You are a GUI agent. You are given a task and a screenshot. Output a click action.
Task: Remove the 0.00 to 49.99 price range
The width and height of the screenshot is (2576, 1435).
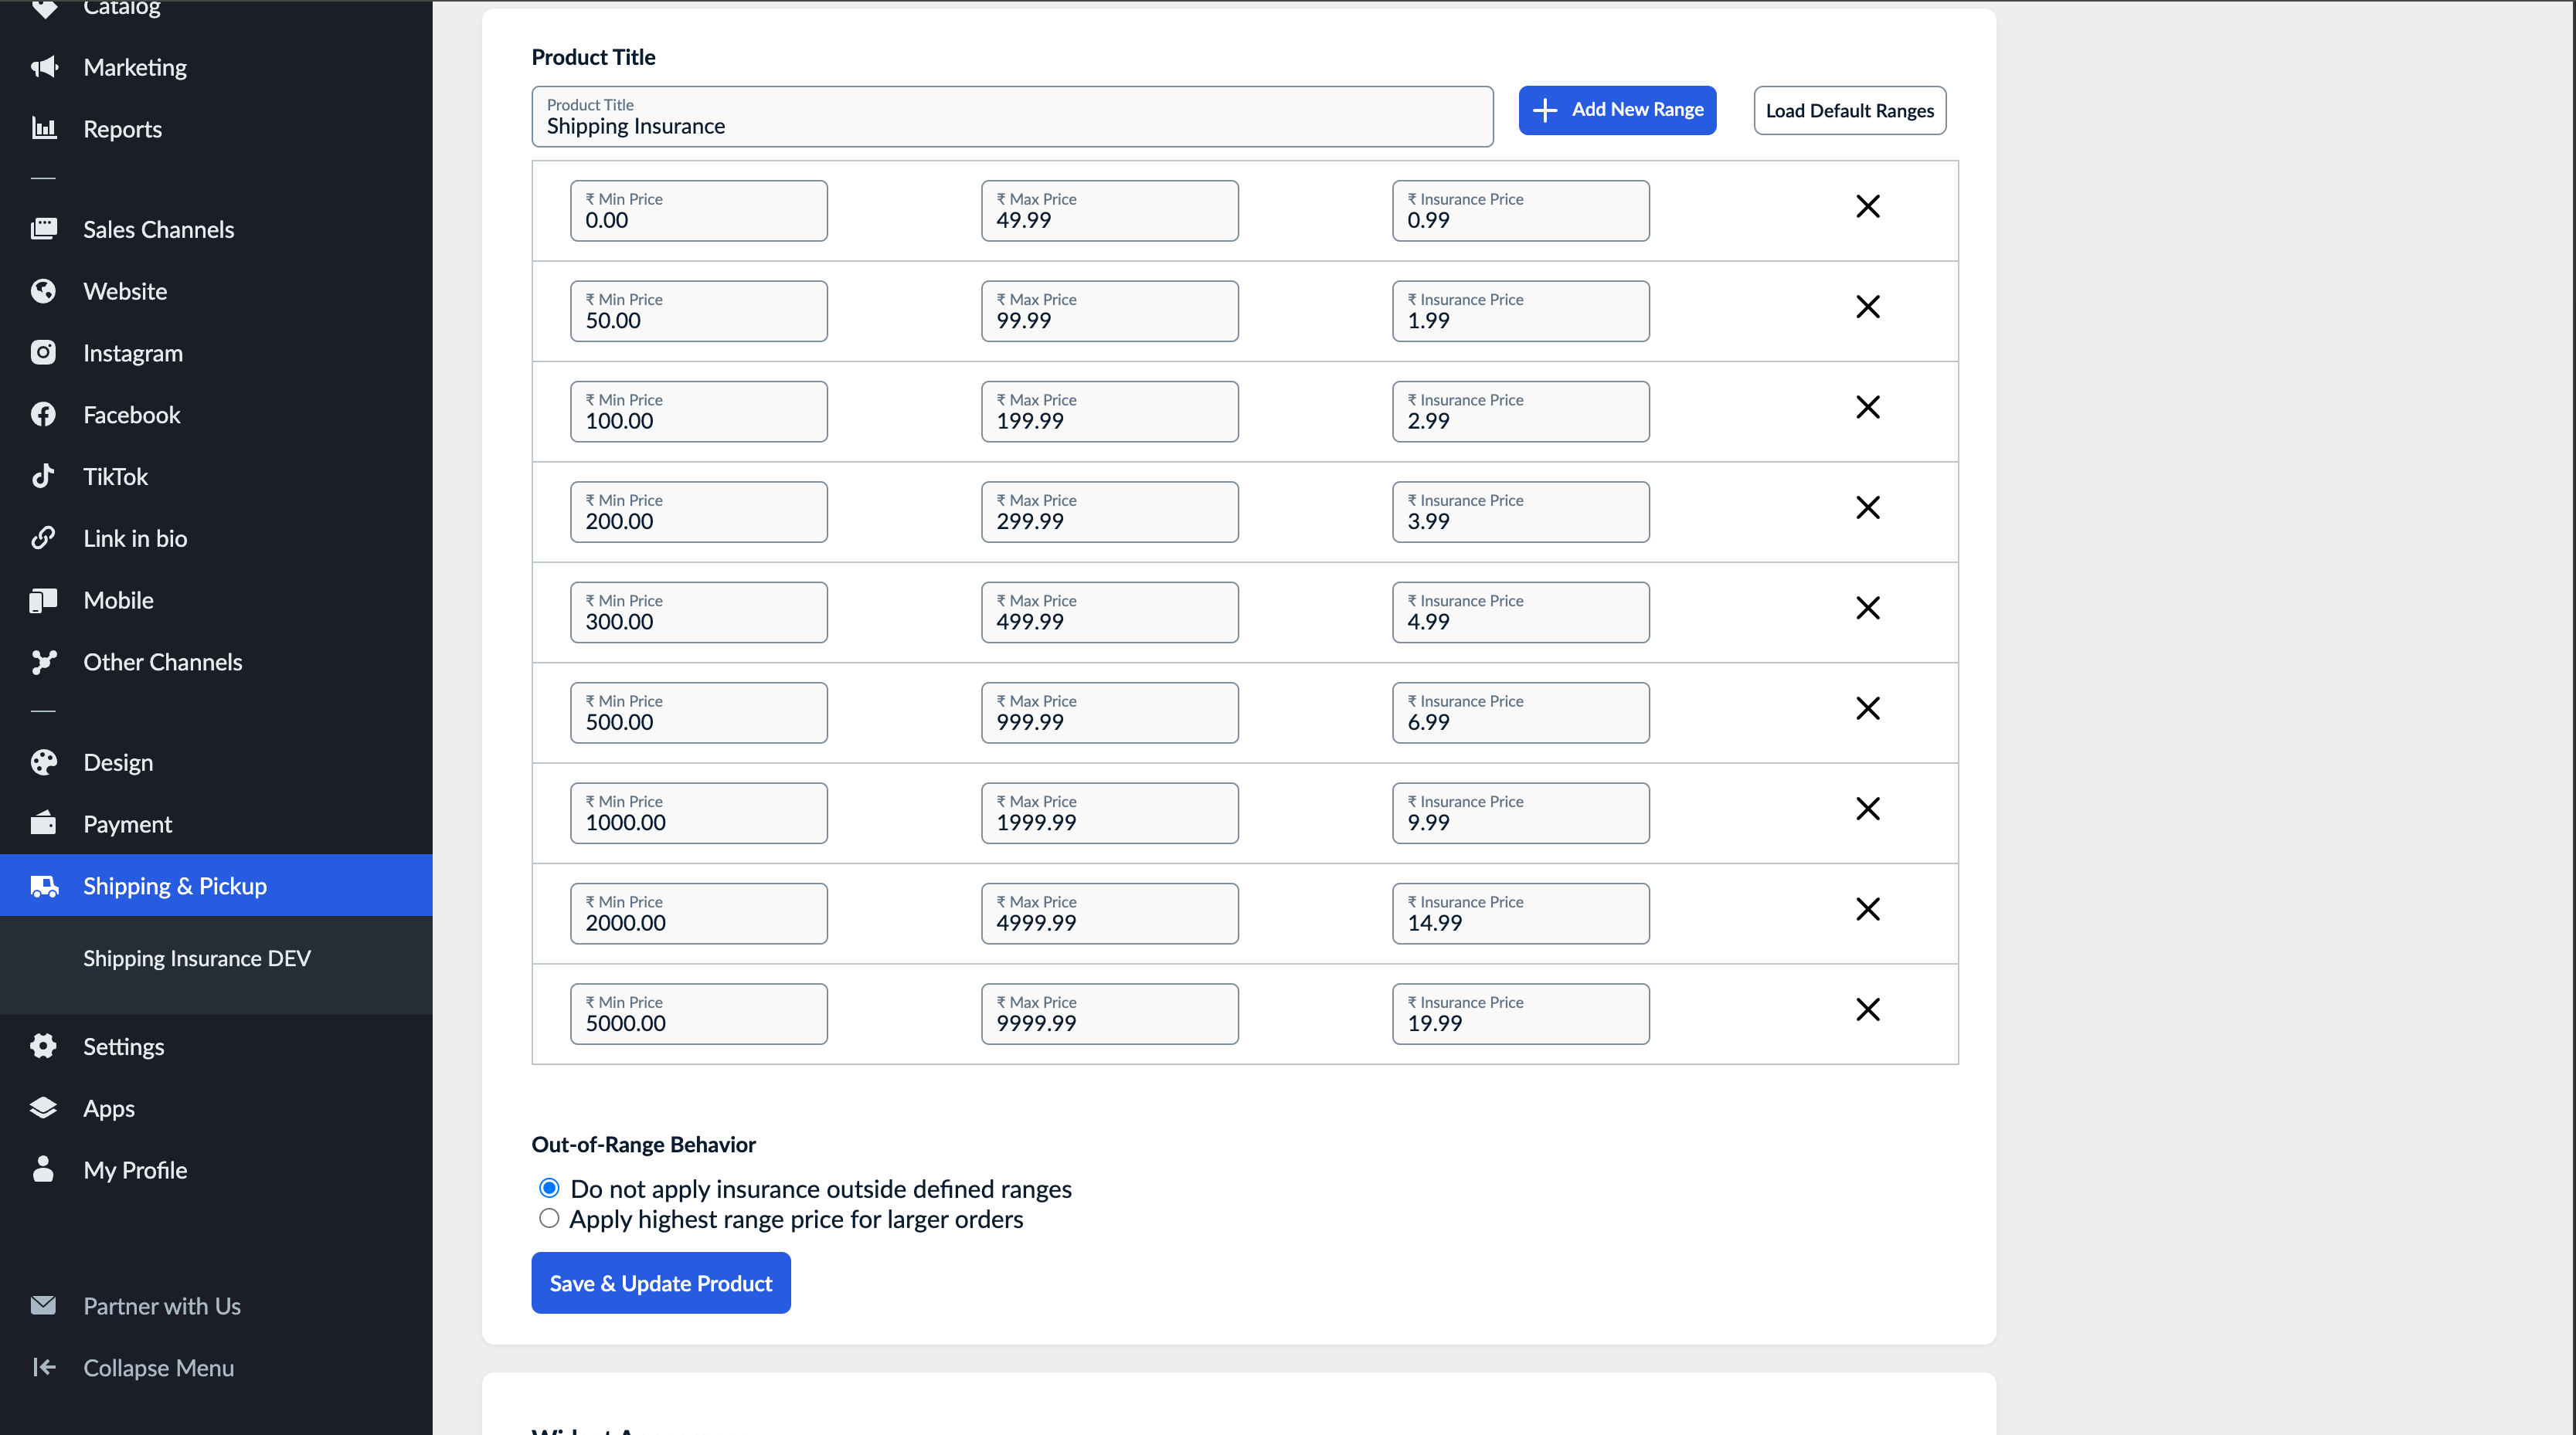[x=1867, y=206]
